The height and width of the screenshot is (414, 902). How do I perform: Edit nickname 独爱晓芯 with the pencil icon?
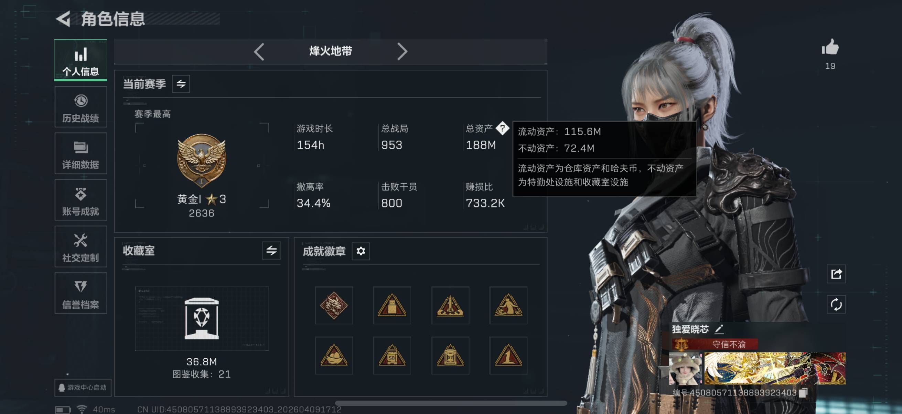coord(719,329)
